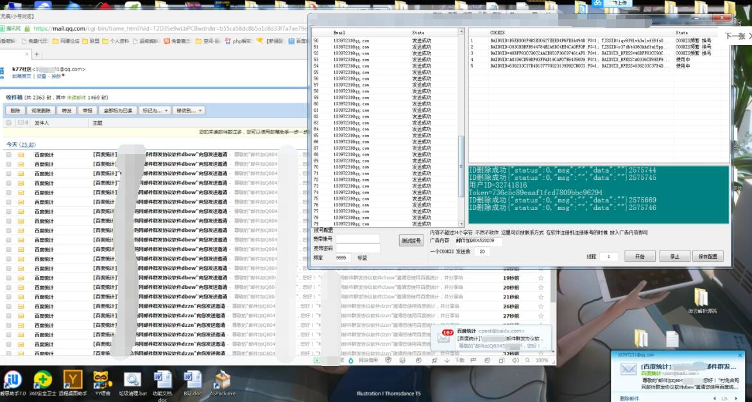Viewport: 752px width, 402px height.
Task: Tick the select-all checkbox in mail header
Action: [x=8, y=123]
